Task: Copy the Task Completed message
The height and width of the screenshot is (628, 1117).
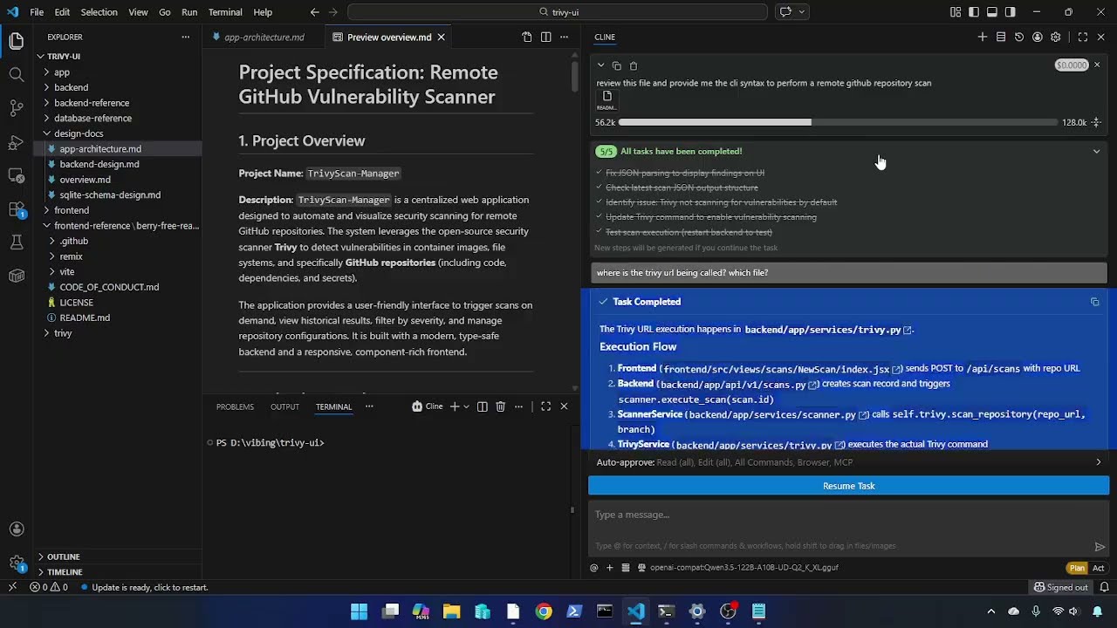Action: (x=1095, y=302)
